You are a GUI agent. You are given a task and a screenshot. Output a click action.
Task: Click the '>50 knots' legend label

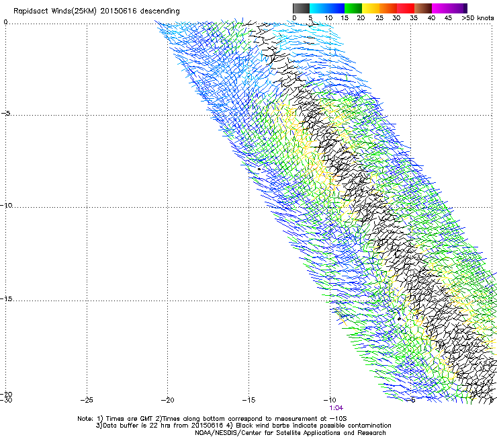[x=478, y=18]
